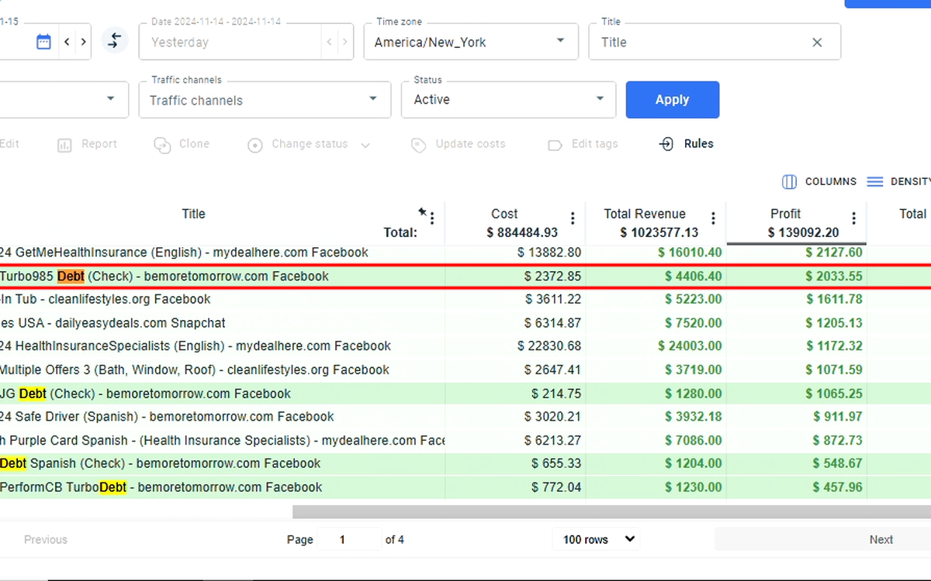931x581 pixels.
Task: Click the pin icon in Title header
Action: [422, 211]
